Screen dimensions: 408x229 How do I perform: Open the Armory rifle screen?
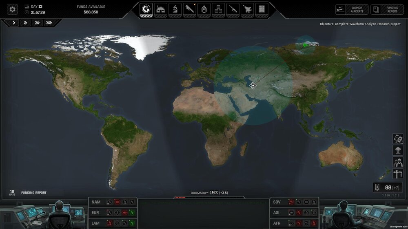tap(233, 10)
